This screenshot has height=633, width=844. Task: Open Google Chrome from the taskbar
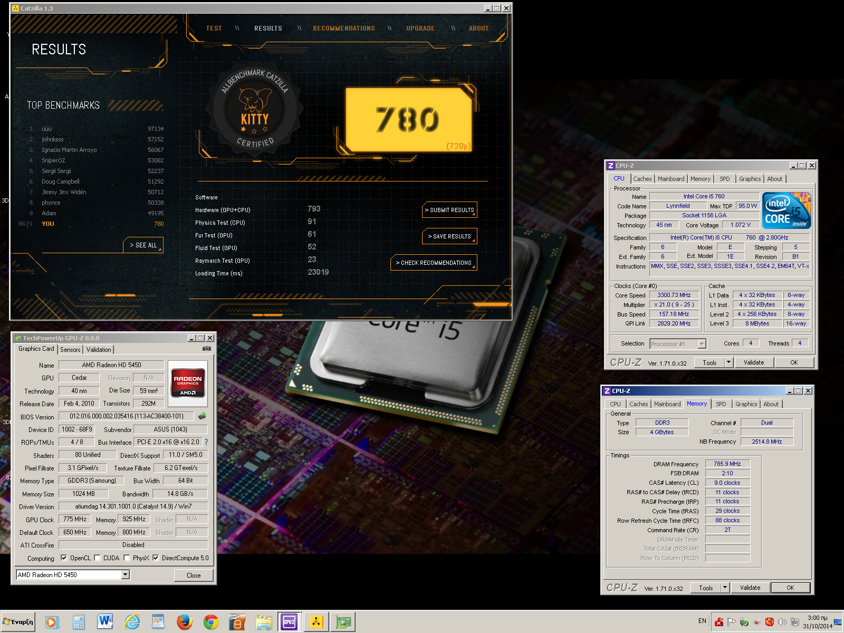211,622
